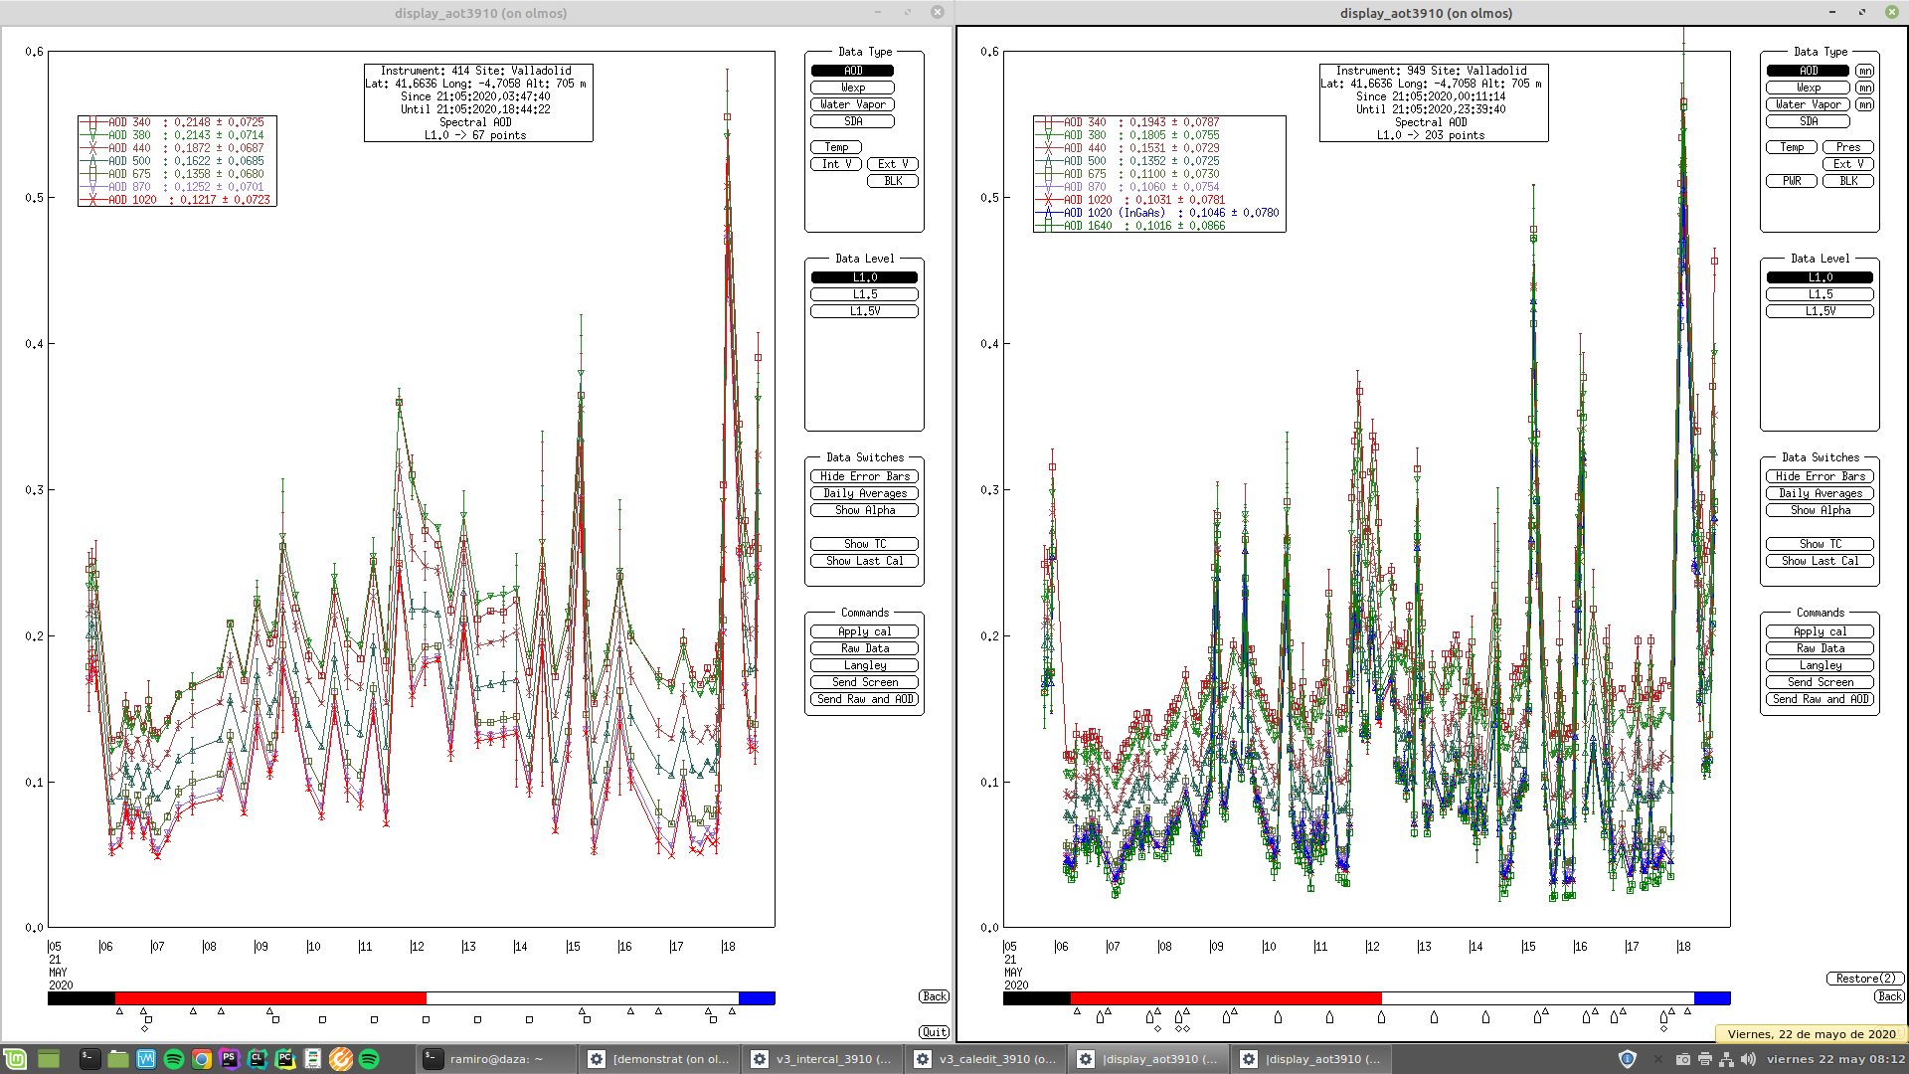1909x1074 pixels.
Task: Click the nm button beside Water Vapor
Action: pos(1865,104)
